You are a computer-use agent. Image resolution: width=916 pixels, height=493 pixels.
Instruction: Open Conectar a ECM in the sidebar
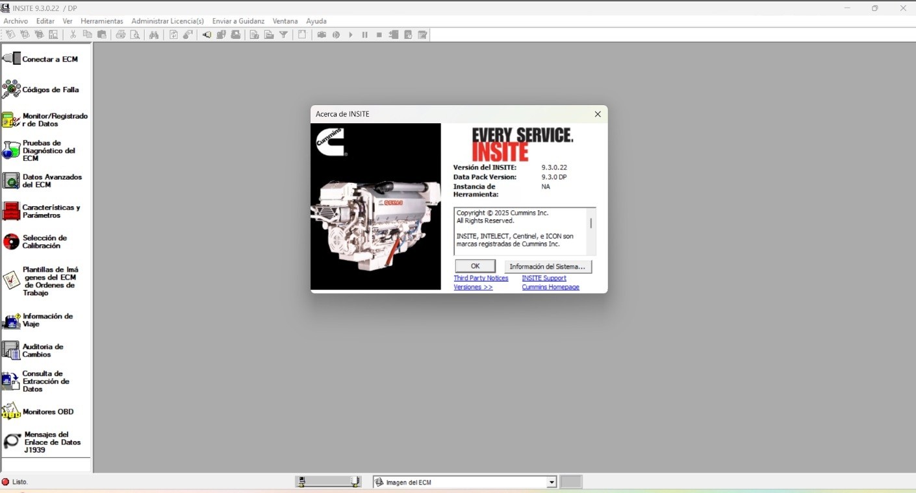40,59
